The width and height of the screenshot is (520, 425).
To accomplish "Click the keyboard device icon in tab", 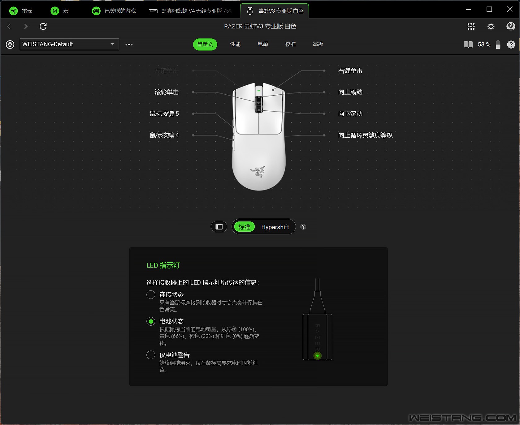I will pyautogui.click(x=153, y=11).
